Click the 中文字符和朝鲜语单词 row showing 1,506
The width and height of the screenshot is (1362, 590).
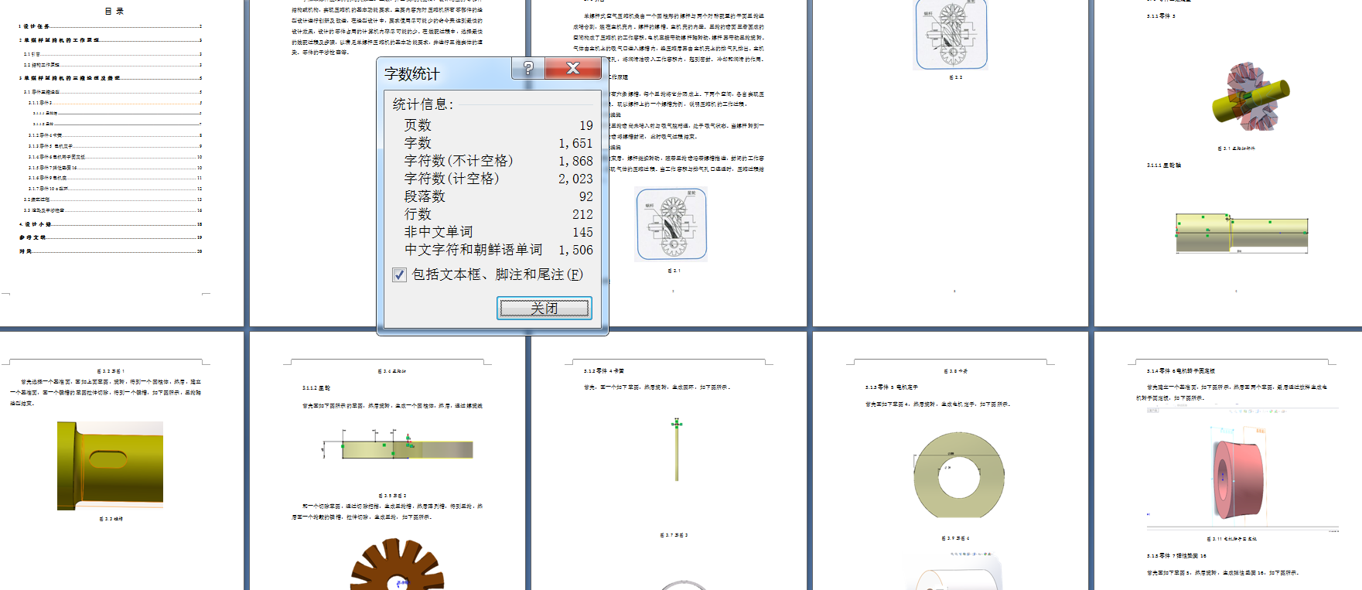click(498, 250)
